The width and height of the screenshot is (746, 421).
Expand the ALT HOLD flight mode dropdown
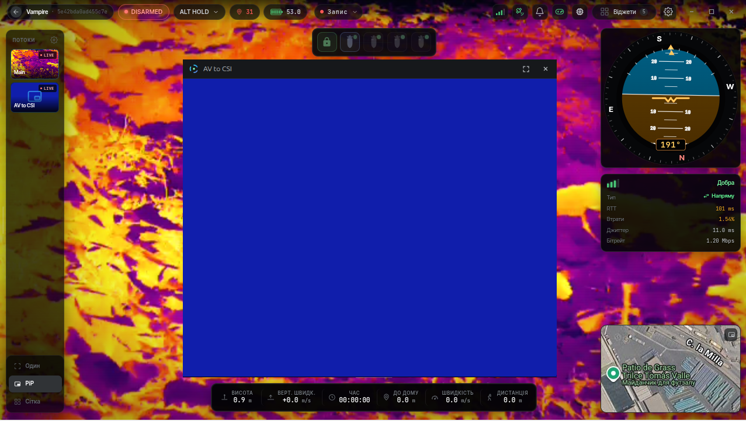199,12
